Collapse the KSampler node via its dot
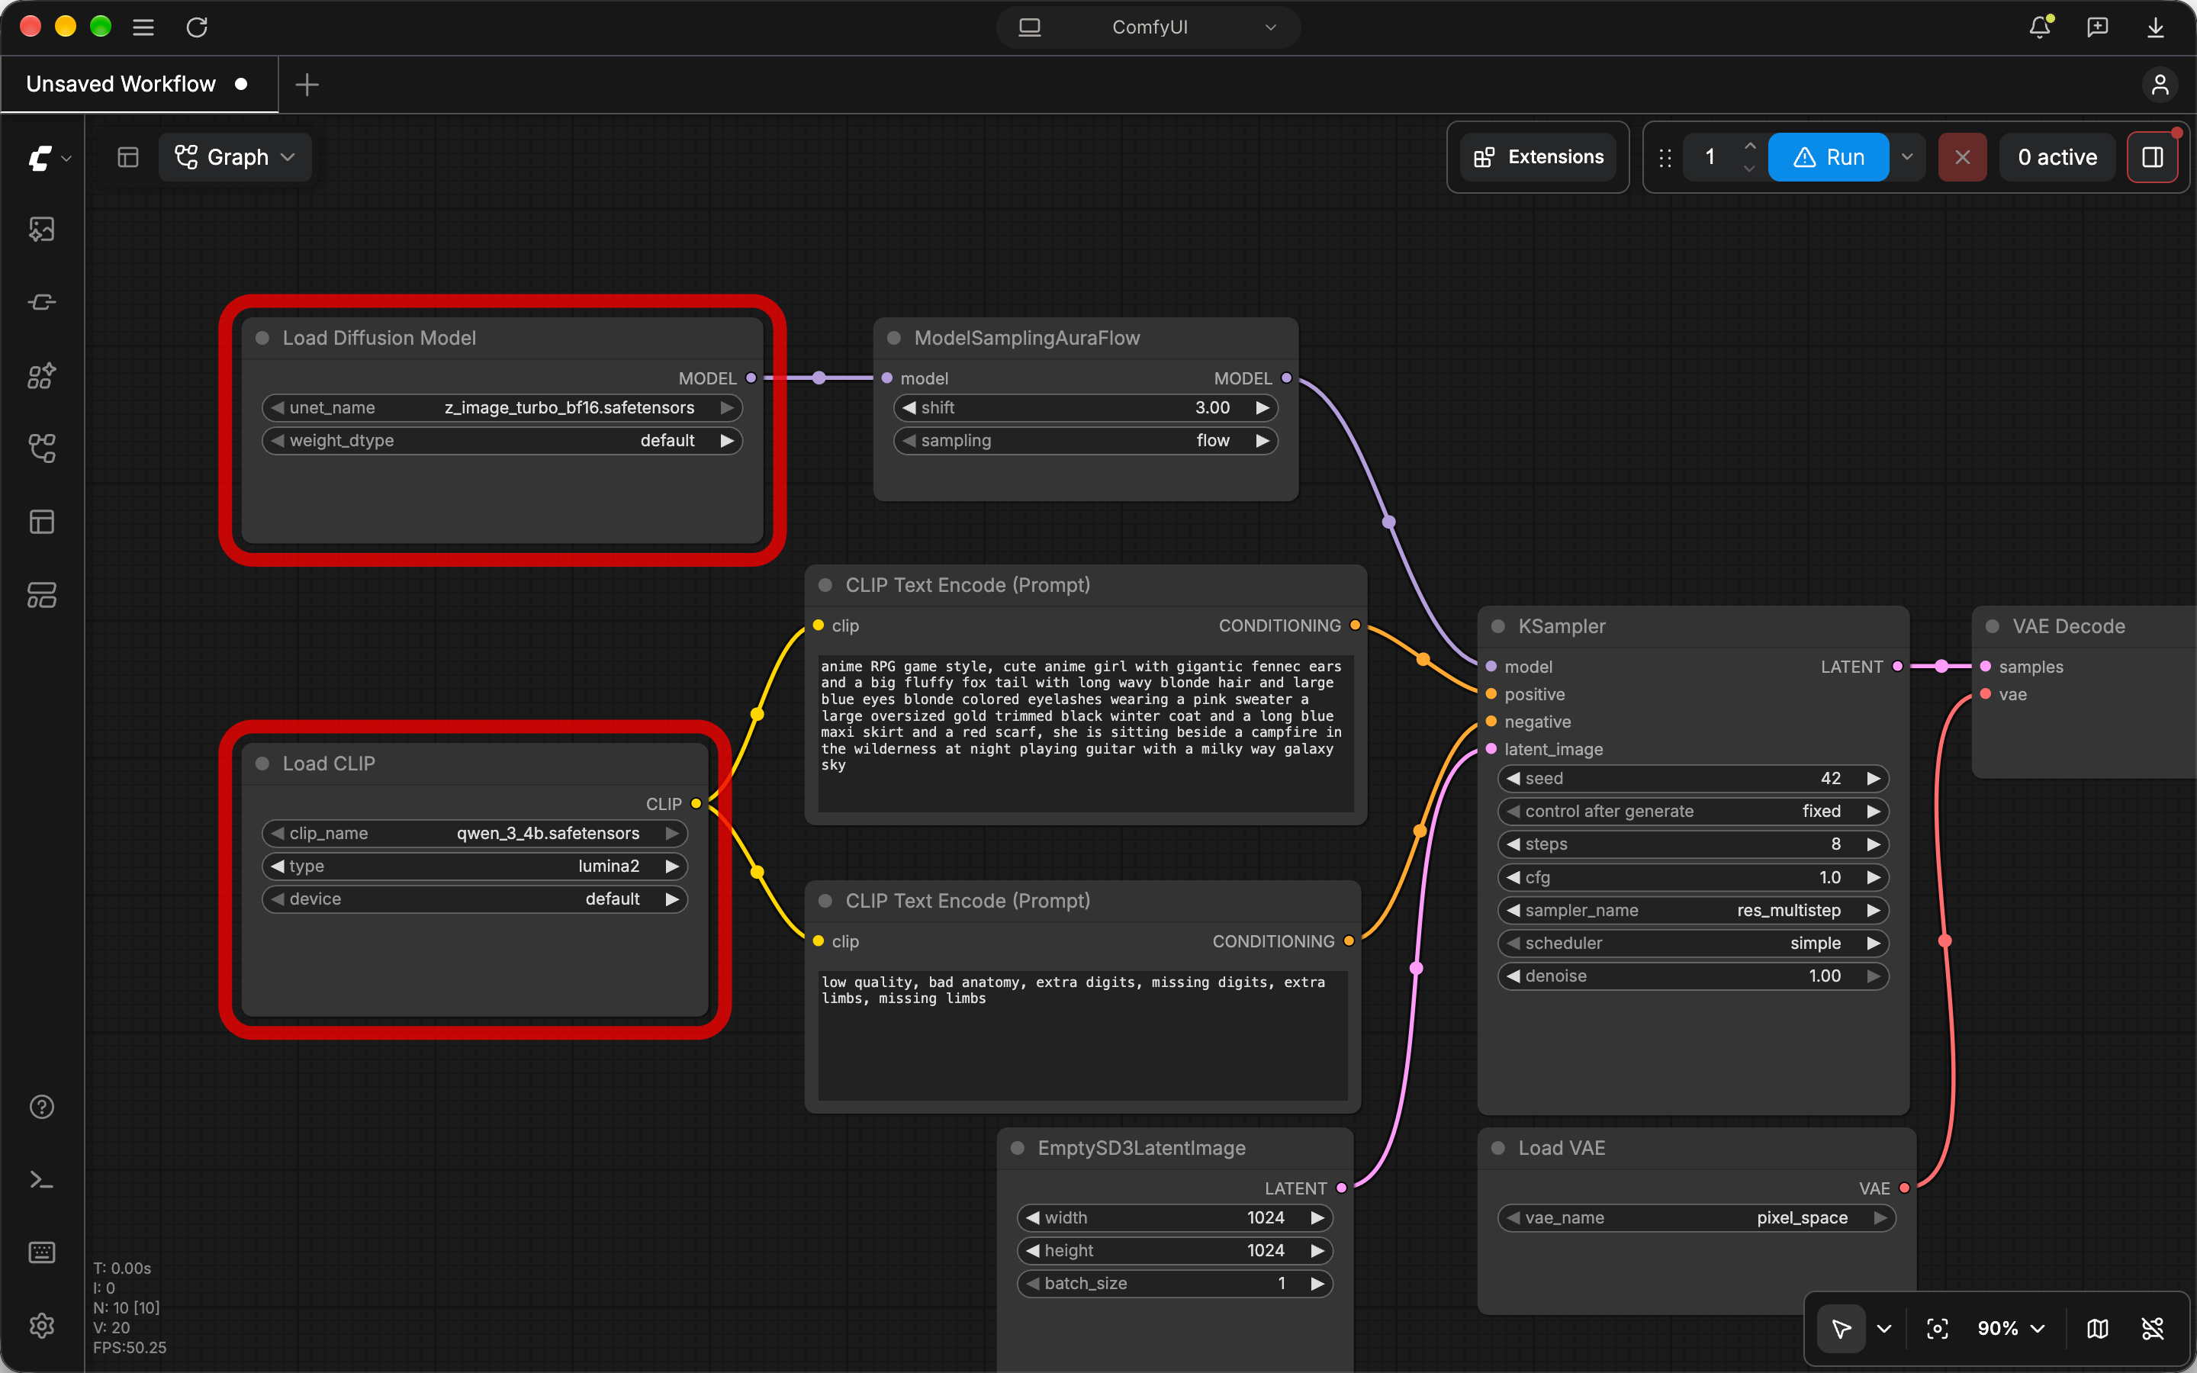 tap(1498, 625)
